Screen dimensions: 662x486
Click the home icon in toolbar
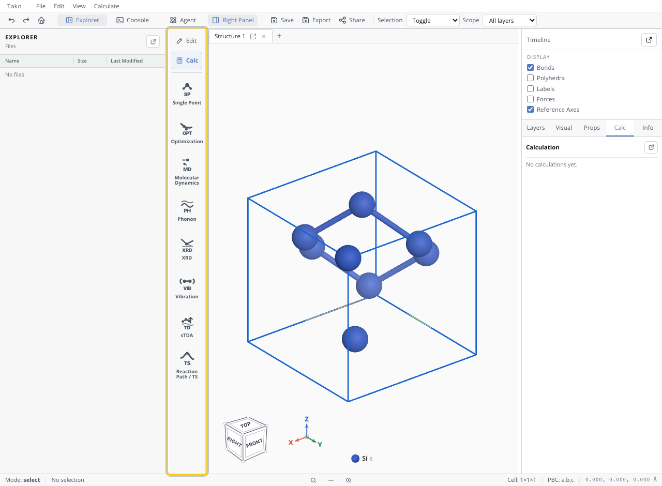click(x=41, y=20)
